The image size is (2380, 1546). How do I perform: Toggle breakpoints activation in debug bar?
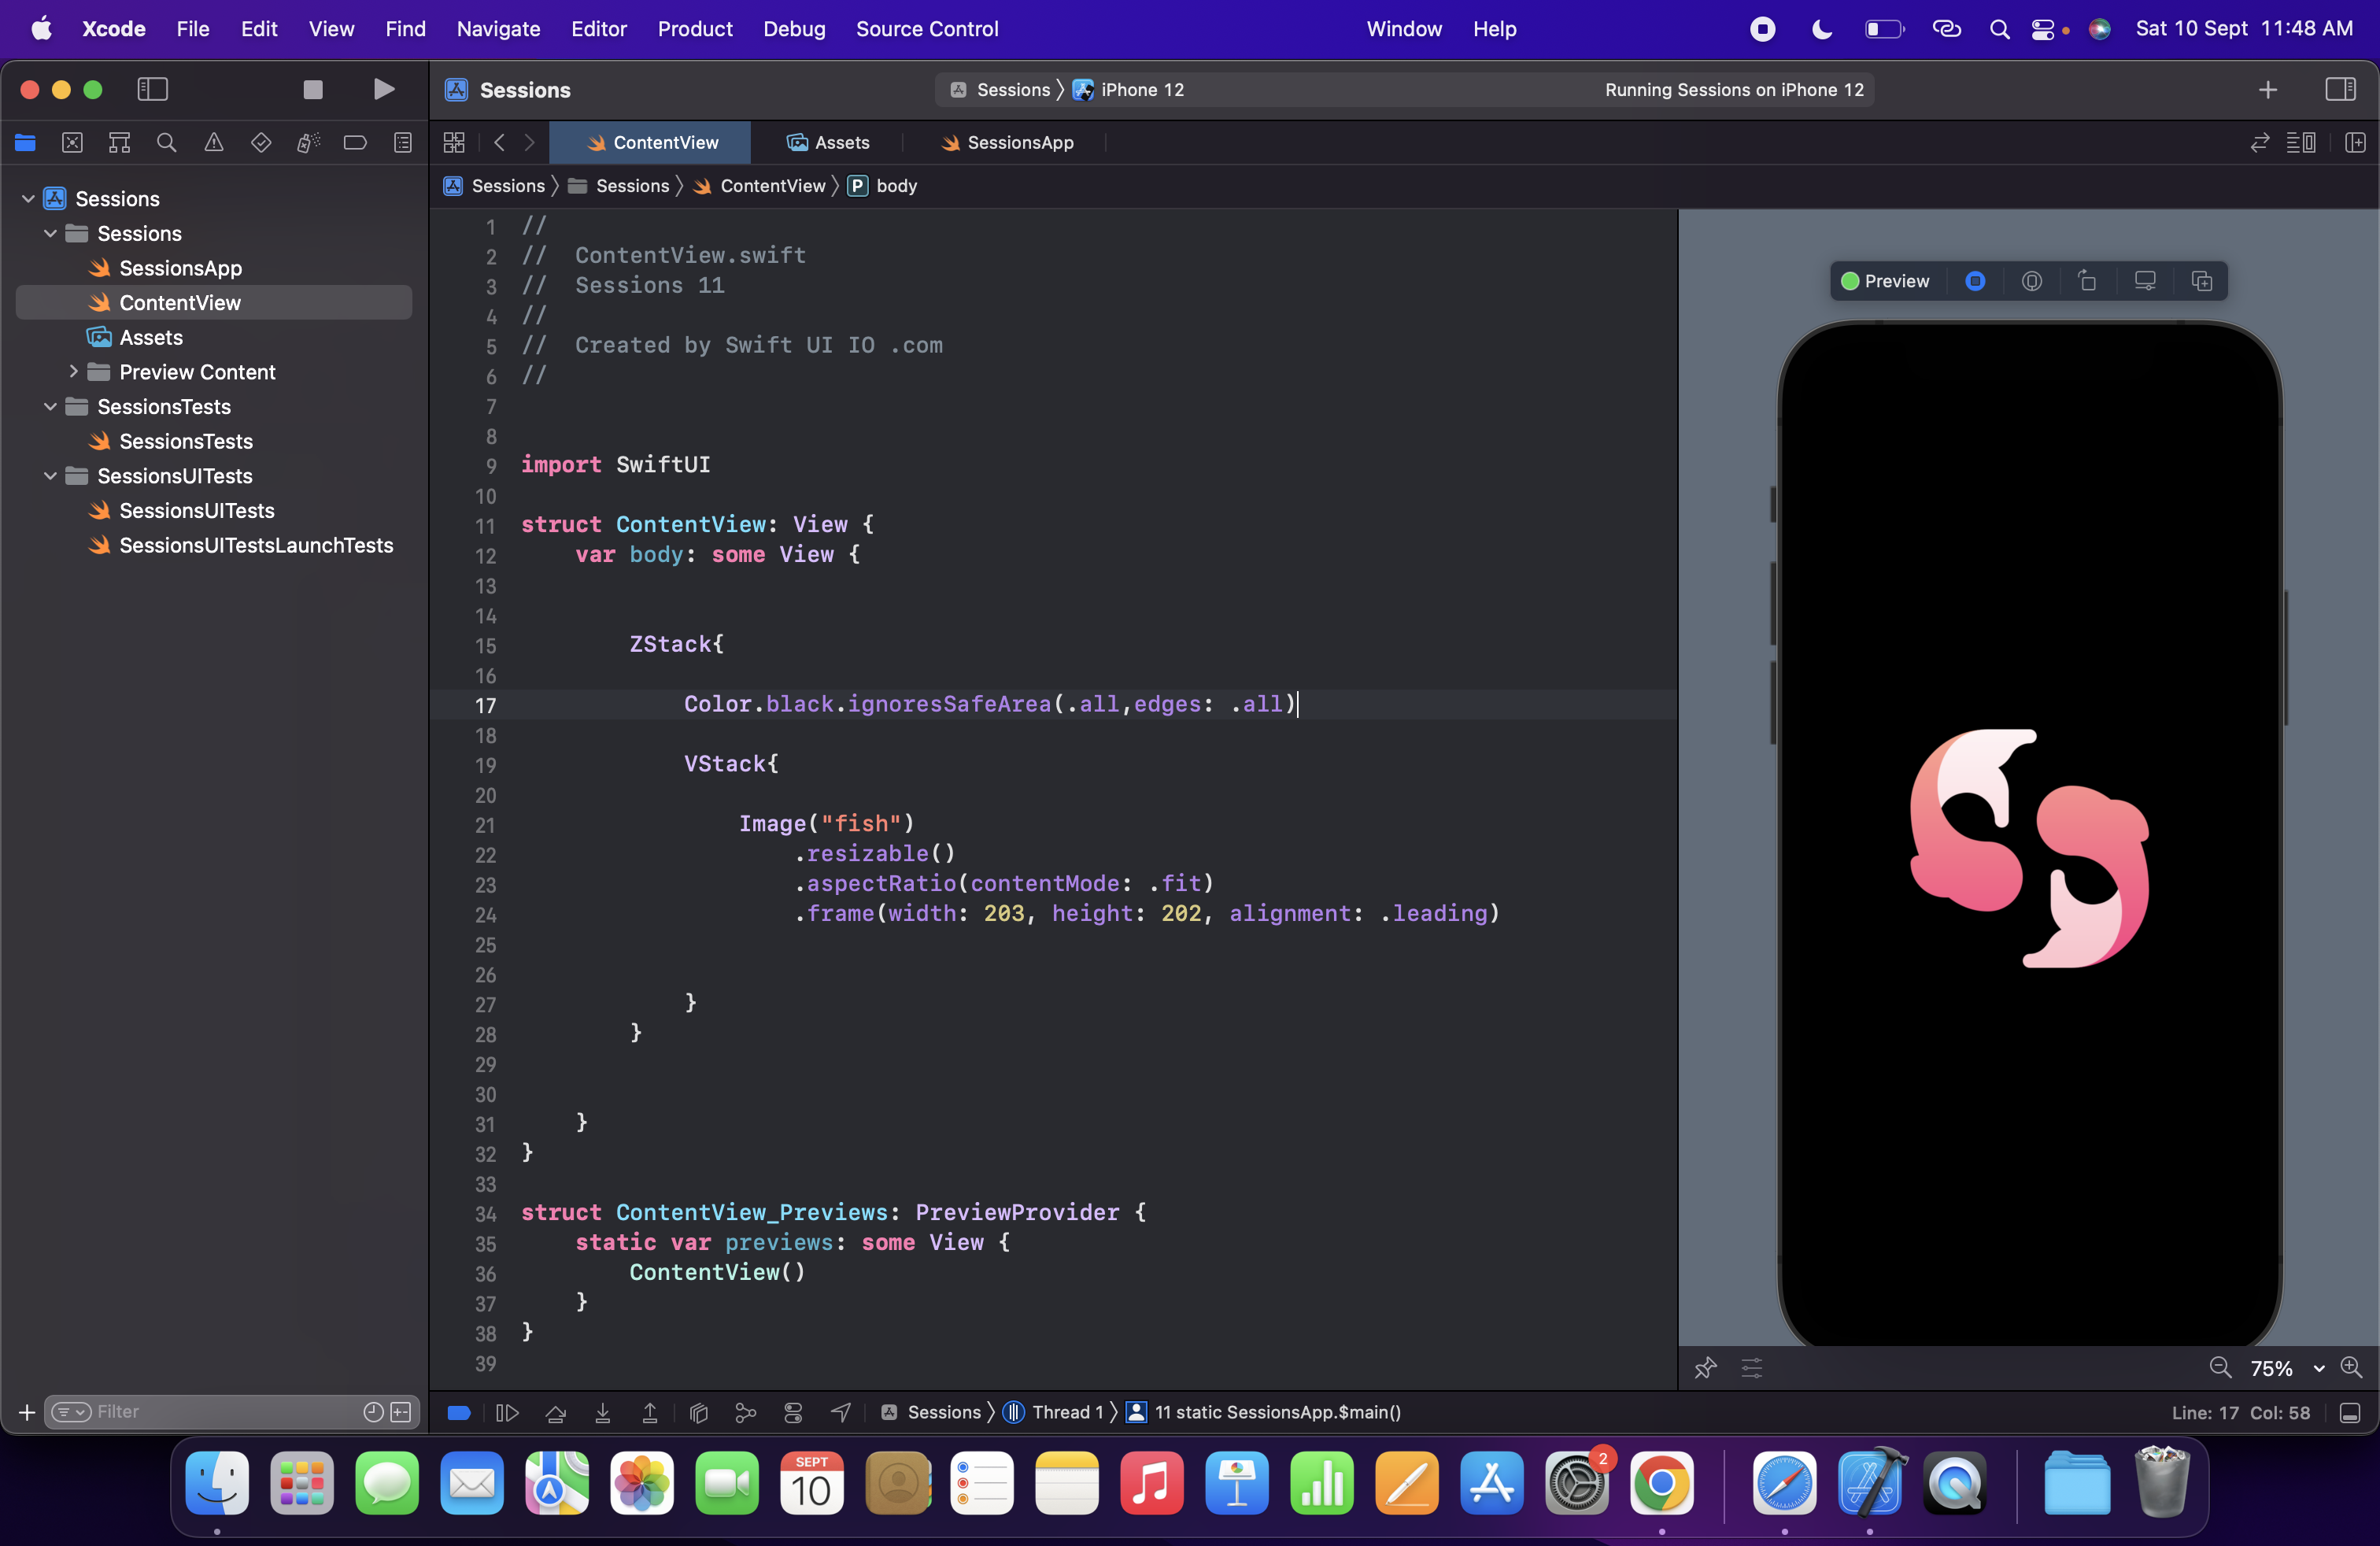[x=459, y=1412]
